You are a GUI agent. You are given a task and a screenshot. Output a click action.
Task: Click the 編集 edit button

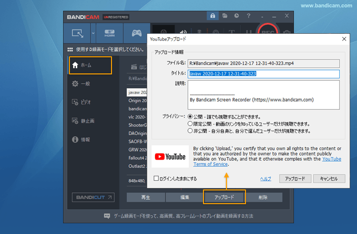pos(185,197)
